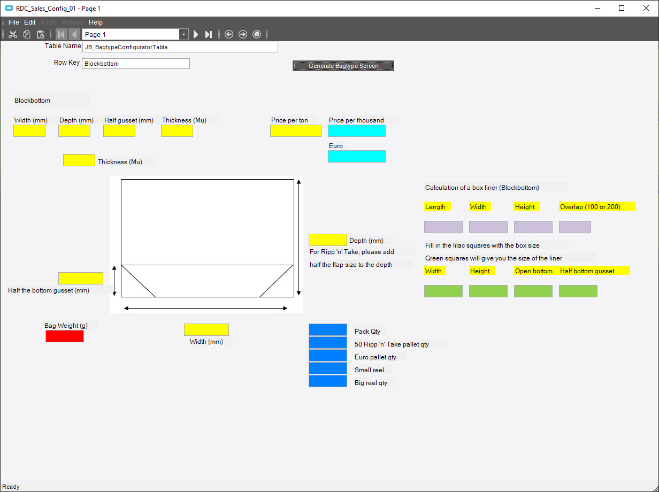Click 'For Ripp 'n' Take, please add' text
The width and height of the screenshot is (659, 492).
(352, 252)
